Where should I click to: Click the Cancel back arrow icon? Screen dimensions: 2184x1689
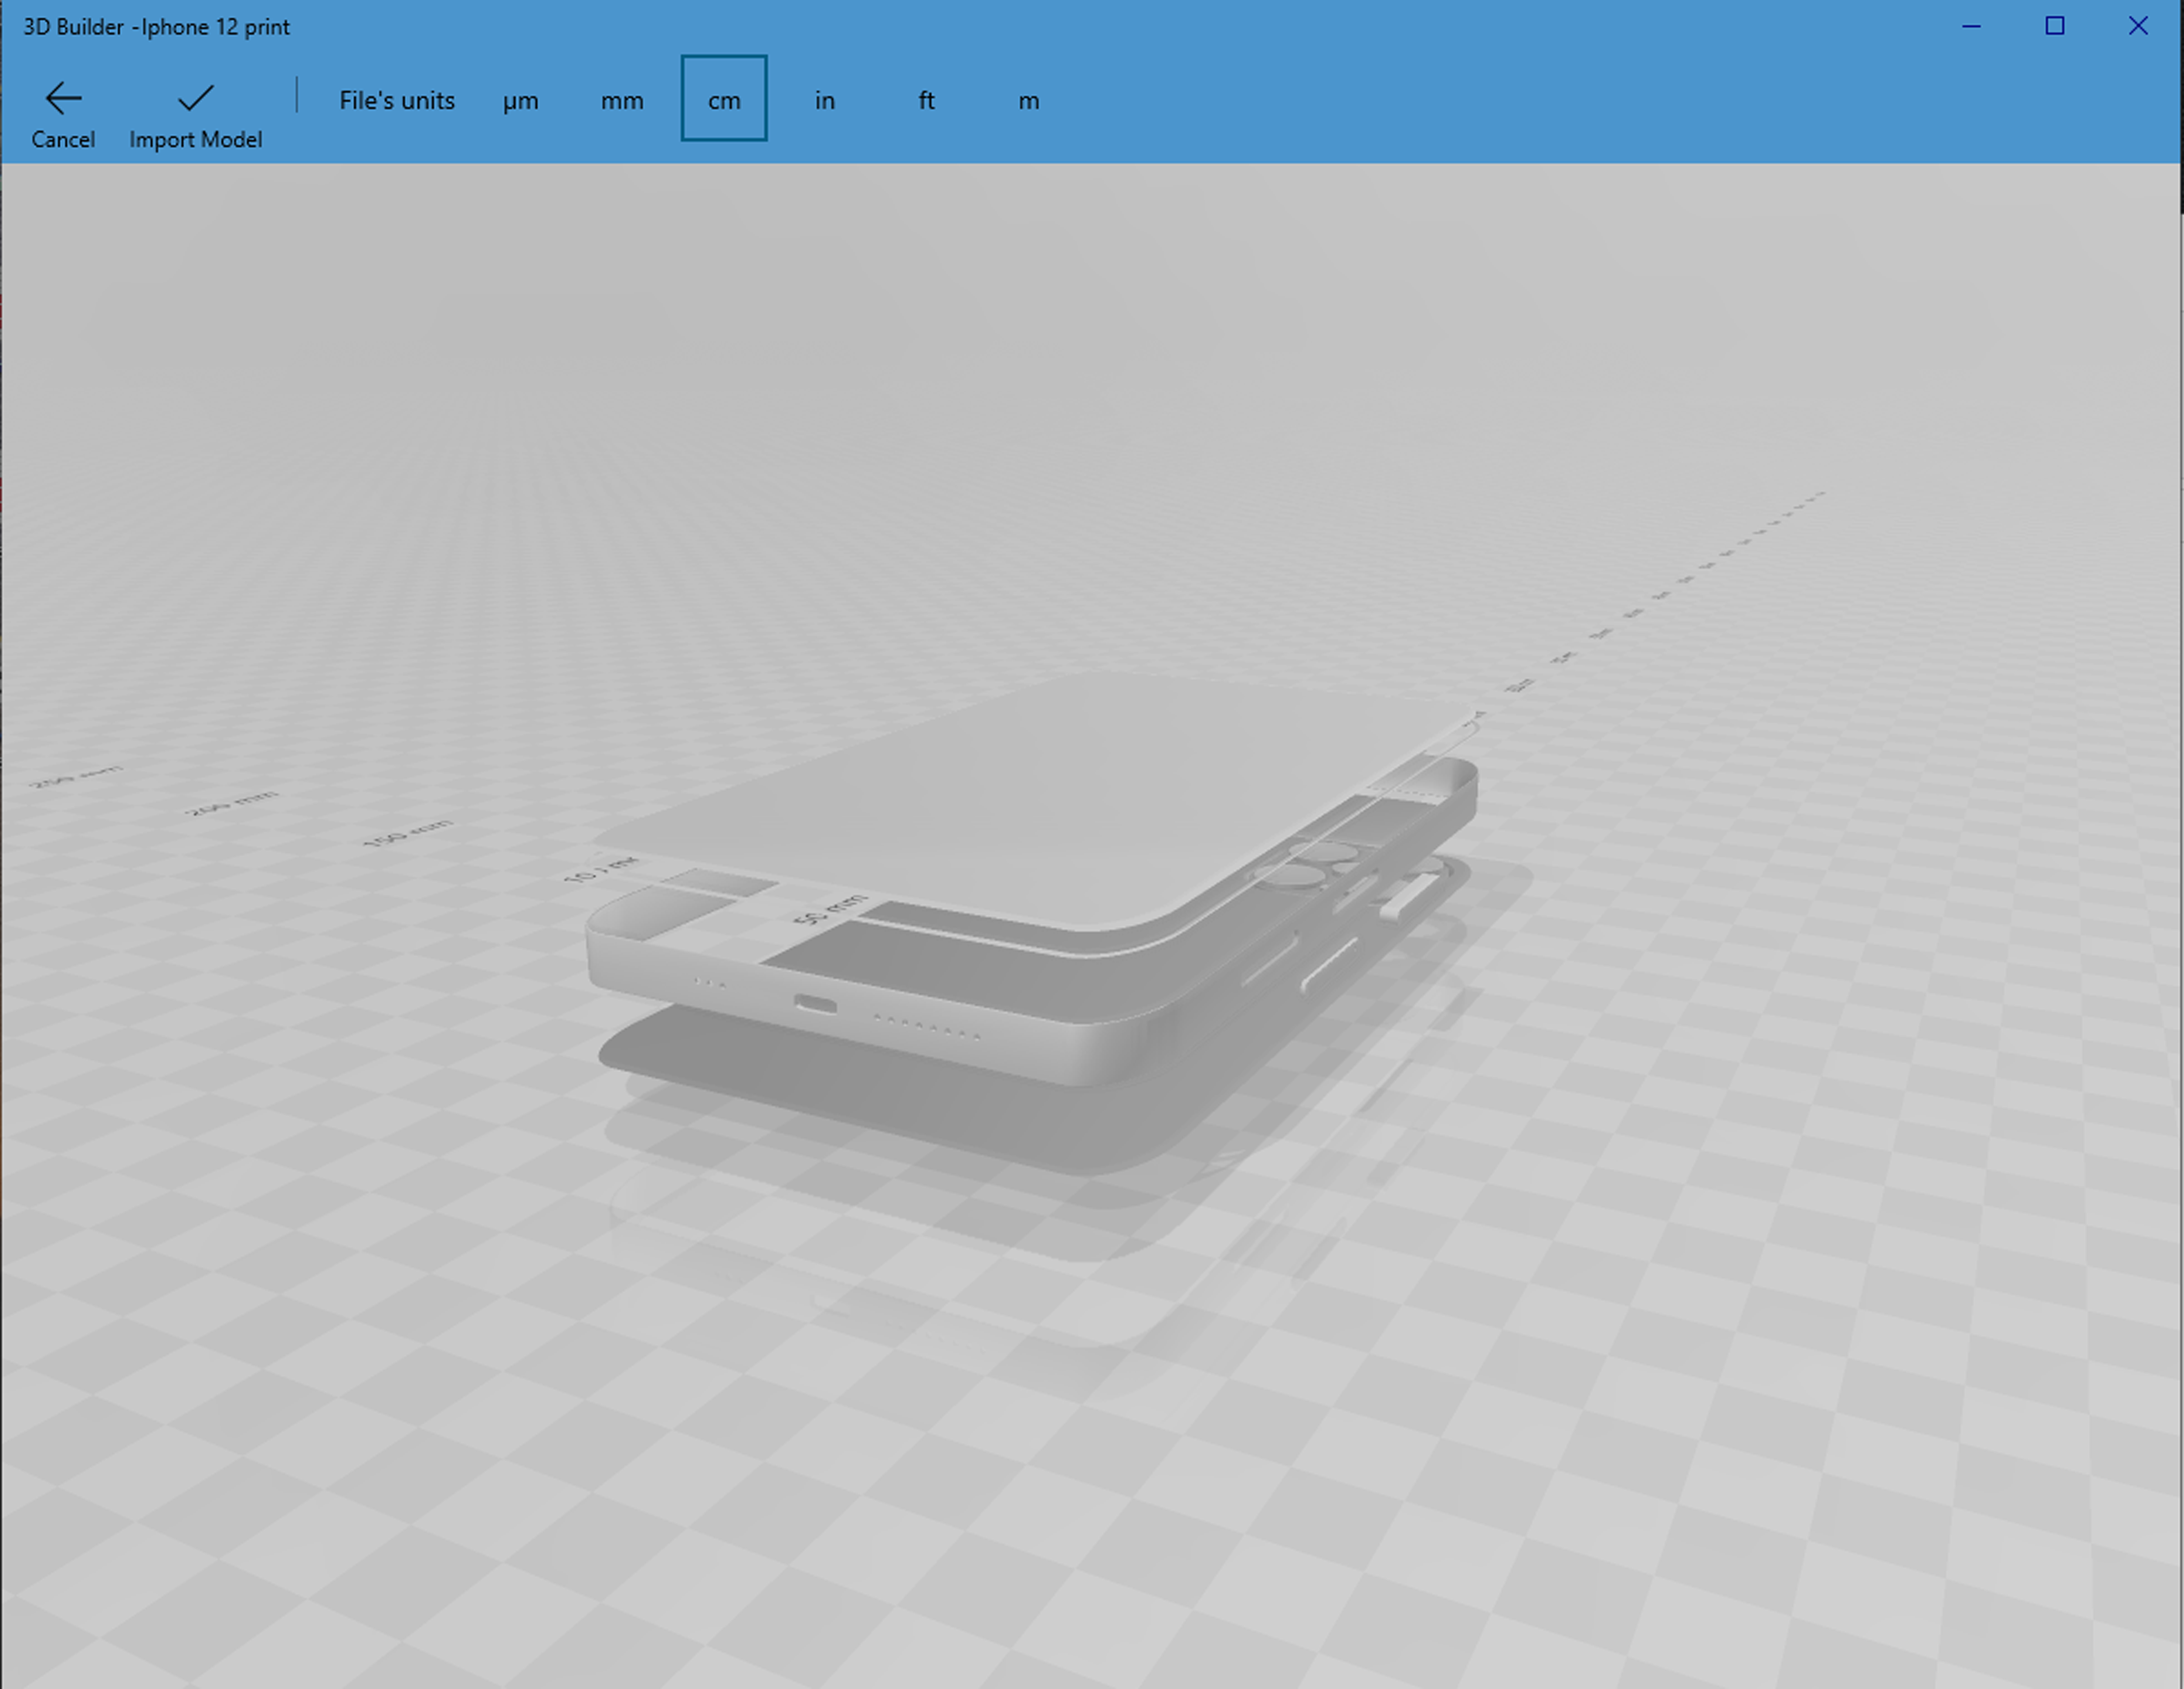tap(63, 98)
